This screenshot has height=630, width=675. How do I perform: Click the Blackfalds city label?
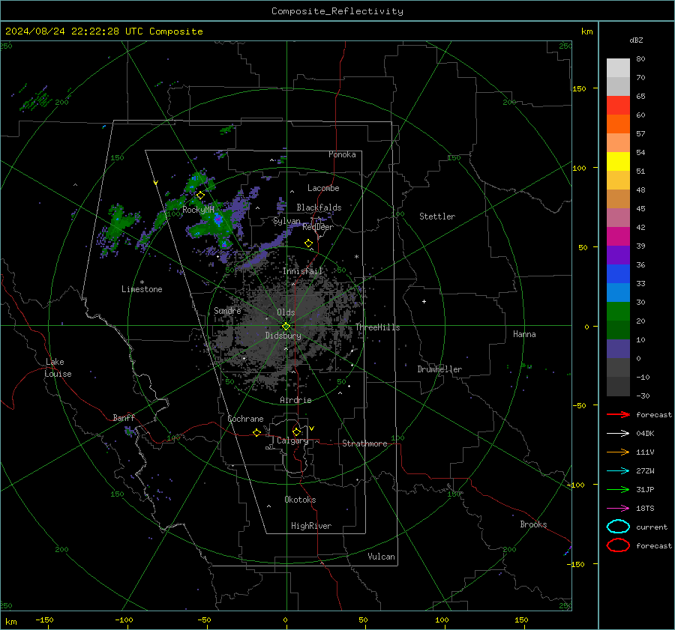[319, 208]
